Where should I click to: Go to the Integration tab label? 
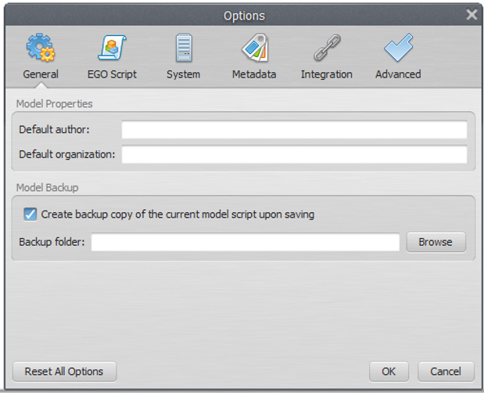click(326, 74)
